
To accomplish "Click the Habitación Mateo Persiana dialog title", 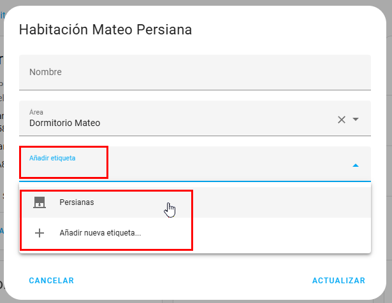I will tap(106, 29).
